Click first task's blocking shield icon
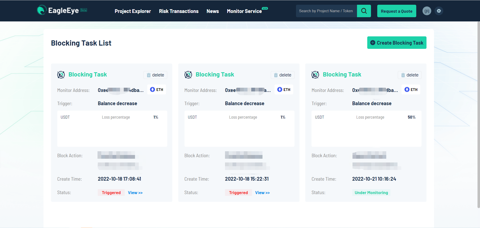The image size is (480, 228). point(61,75)
